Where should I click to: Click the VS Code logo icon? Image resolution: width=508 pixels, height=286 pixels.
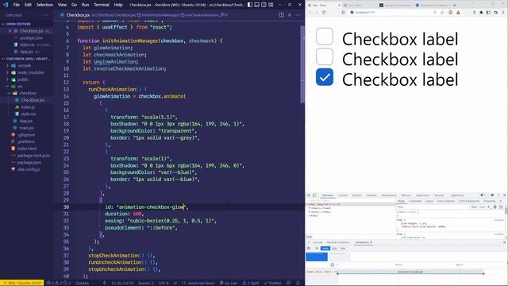[6, 5]
